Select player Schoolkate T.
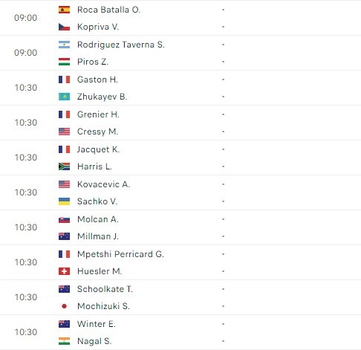This screenshot has height=350, width=361. pos(105,289)
